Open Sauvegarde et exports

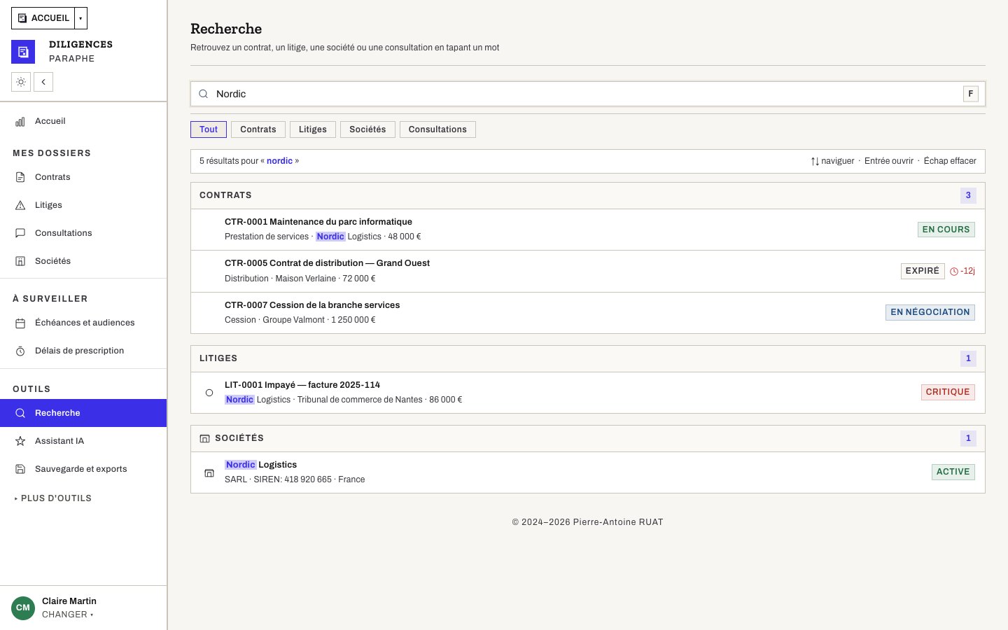coord(83,469)
